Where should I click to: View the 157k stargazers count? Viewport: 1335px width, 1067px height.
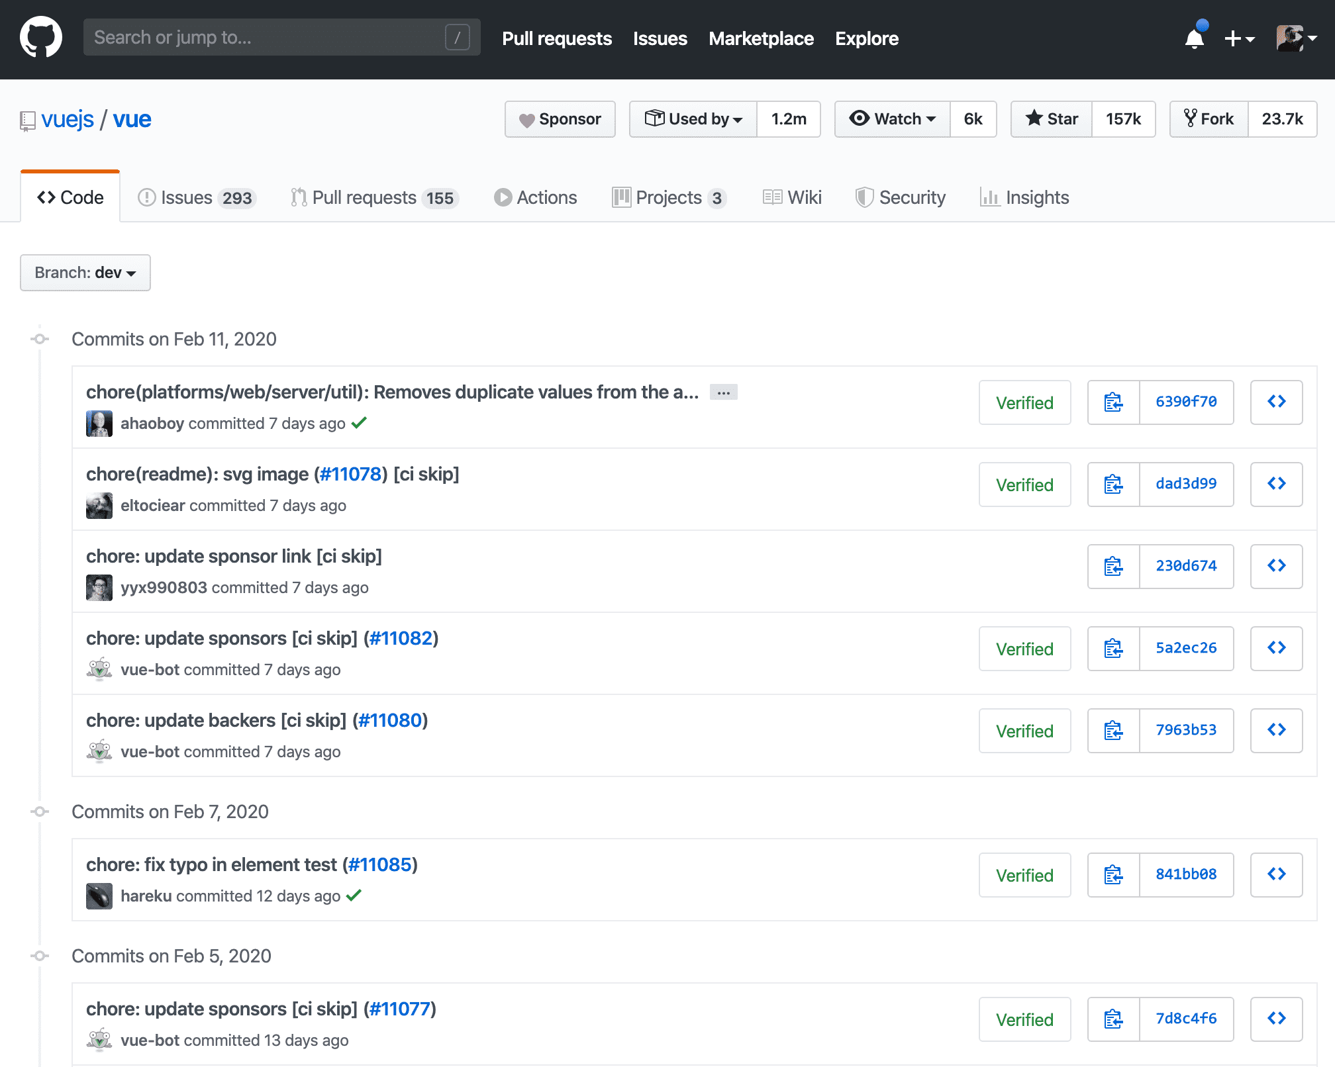1123,119
